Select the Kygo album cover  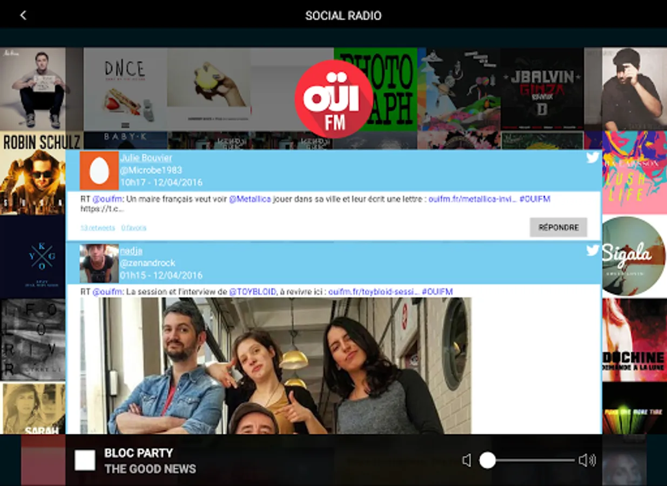coord(32,256)
